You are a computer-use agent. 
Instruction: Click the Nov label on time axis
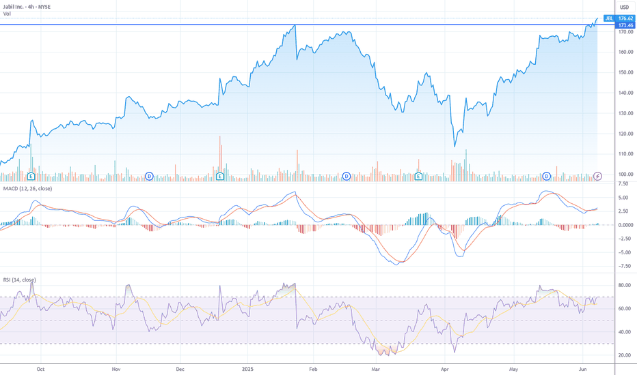[x=116, y=369]
